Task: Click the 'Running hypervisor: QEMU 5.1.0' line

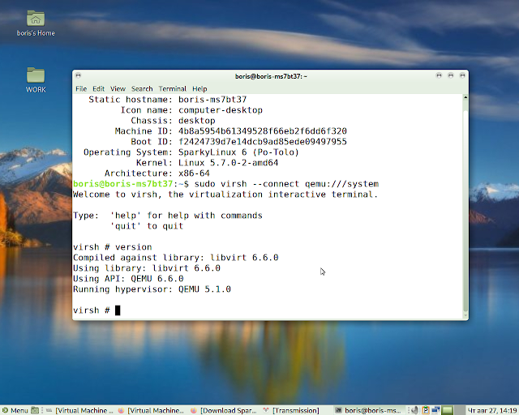Action: click(152, 289)
